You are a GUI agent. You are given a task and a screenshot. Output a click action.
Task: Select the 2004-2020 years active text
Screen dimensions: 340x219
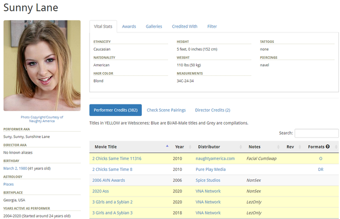[37, 216]
